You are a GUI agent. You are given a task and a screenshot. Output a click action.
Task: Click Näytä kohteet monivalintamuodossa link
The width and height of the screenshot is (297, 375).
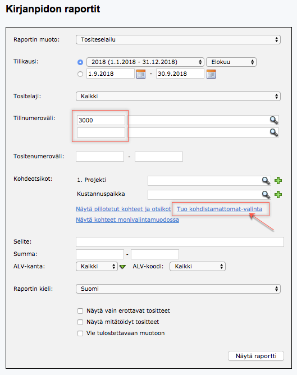pos(127,220)
